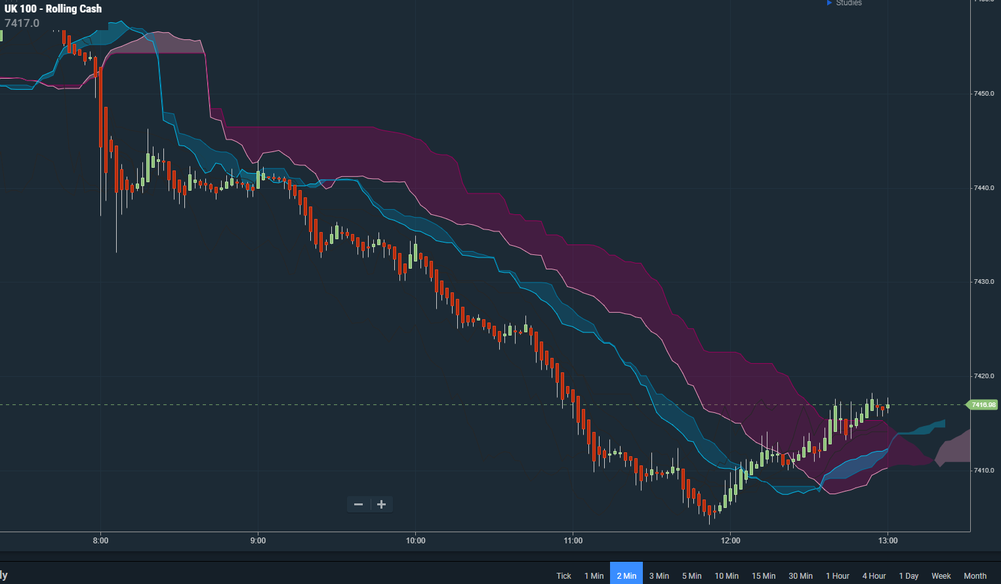Select the 3 Min timeframe
The height and width of the screenshot is (584, 1001).
pyautogui.click(x=659, y=575)
